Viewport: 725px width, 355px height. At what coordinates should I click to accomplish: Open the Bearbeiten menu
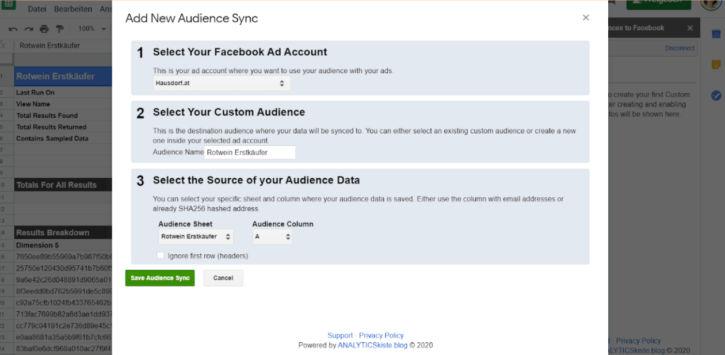(73, 9)
